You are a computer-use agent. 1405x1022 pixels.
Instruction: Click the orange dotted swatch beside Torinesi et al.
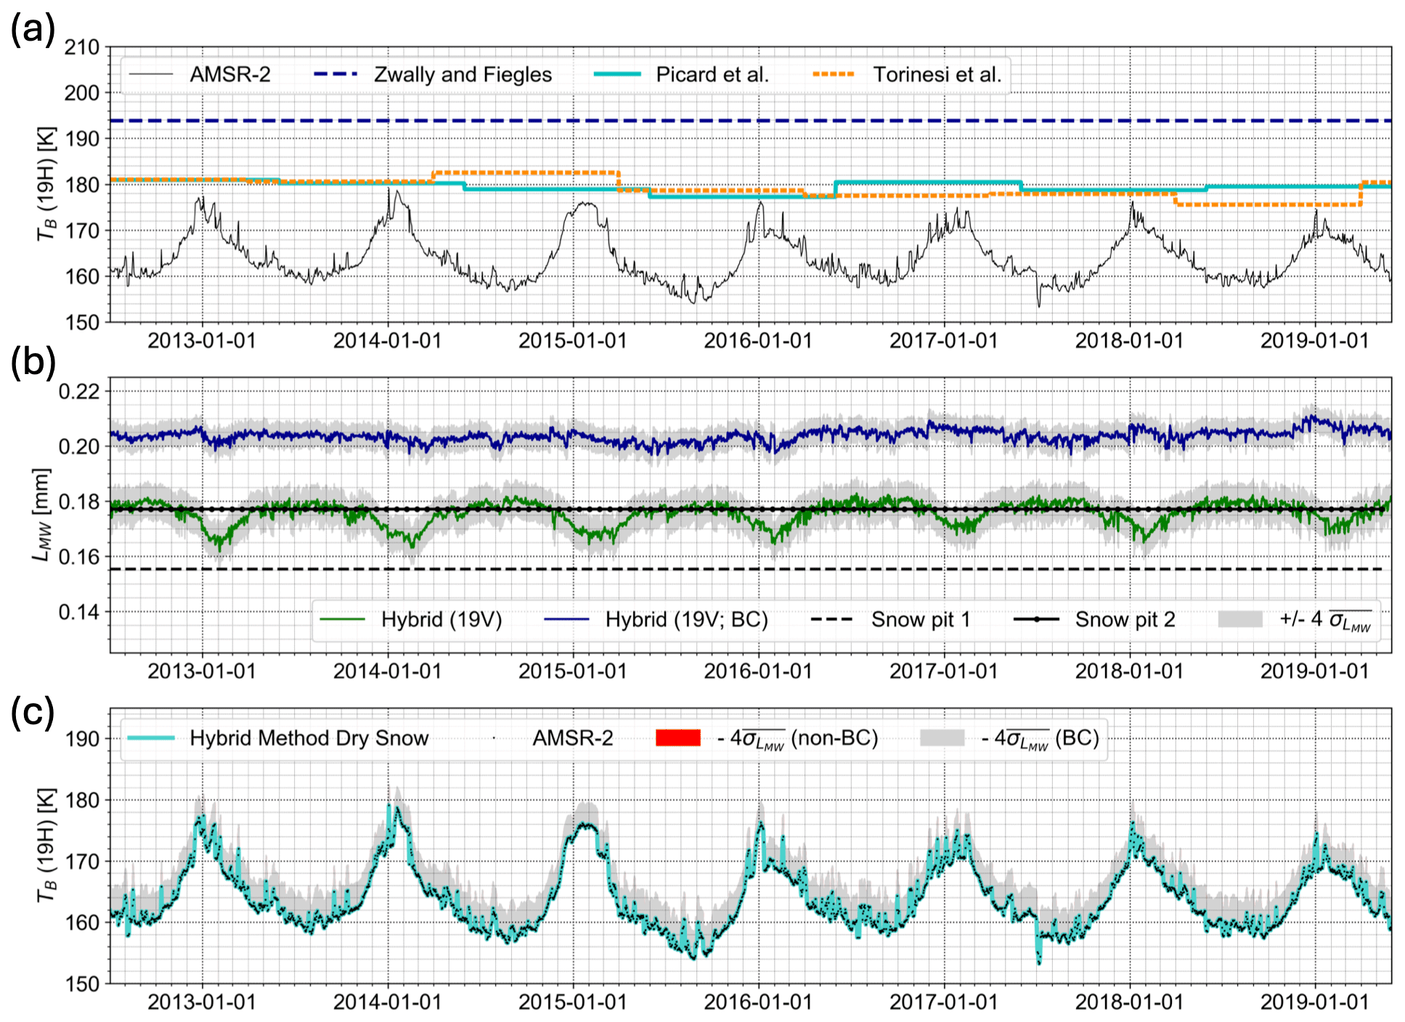(x=834, y=74)
